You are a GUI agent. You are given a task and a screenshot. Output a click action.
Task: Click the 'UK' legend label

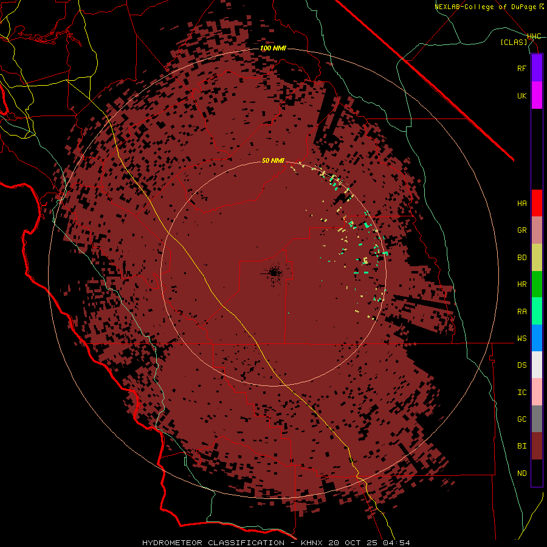(x=521, y=95)
